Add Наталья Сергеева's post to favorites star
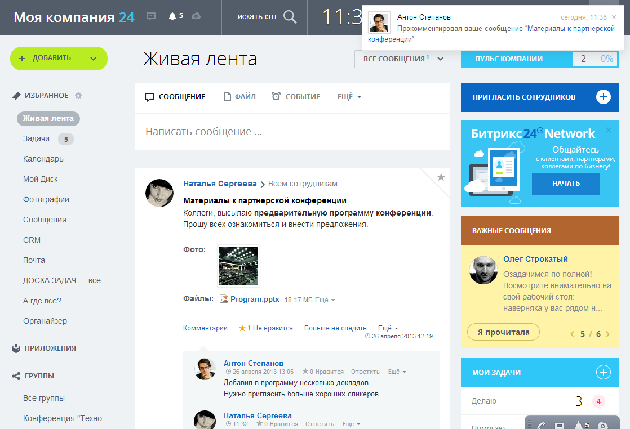 pyautogui.click(x=441, y=177)
